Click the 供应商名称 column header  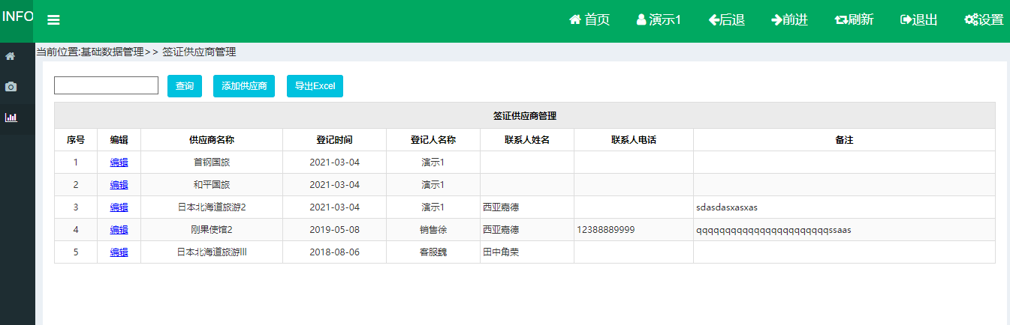pyautogui.click(x=211, y=140)
